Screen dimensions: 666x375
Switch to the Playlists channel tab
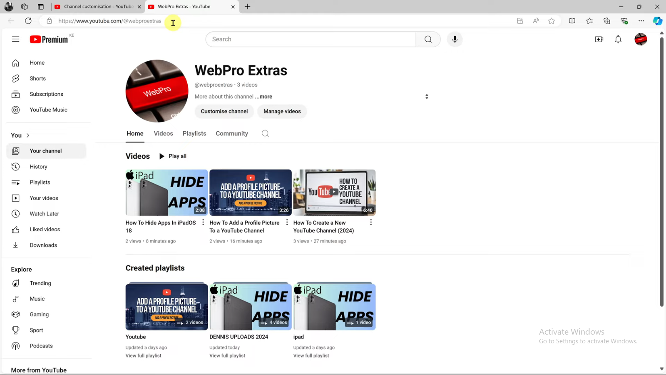pyautogui.click(x=194, y=134)
